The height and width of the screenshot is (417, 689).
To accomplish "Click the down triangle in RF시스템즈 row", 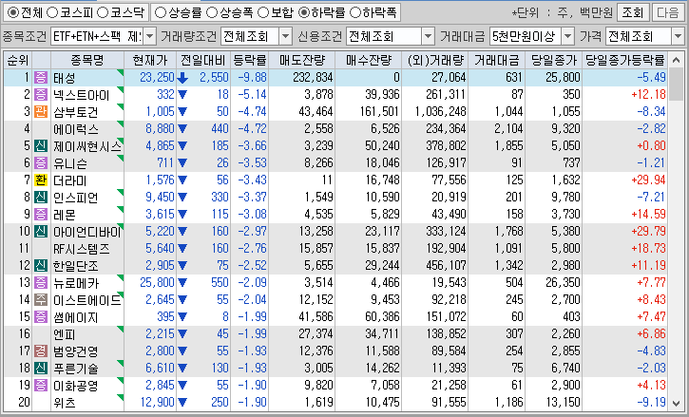I will pyautogui.click(x=182, y=249).
